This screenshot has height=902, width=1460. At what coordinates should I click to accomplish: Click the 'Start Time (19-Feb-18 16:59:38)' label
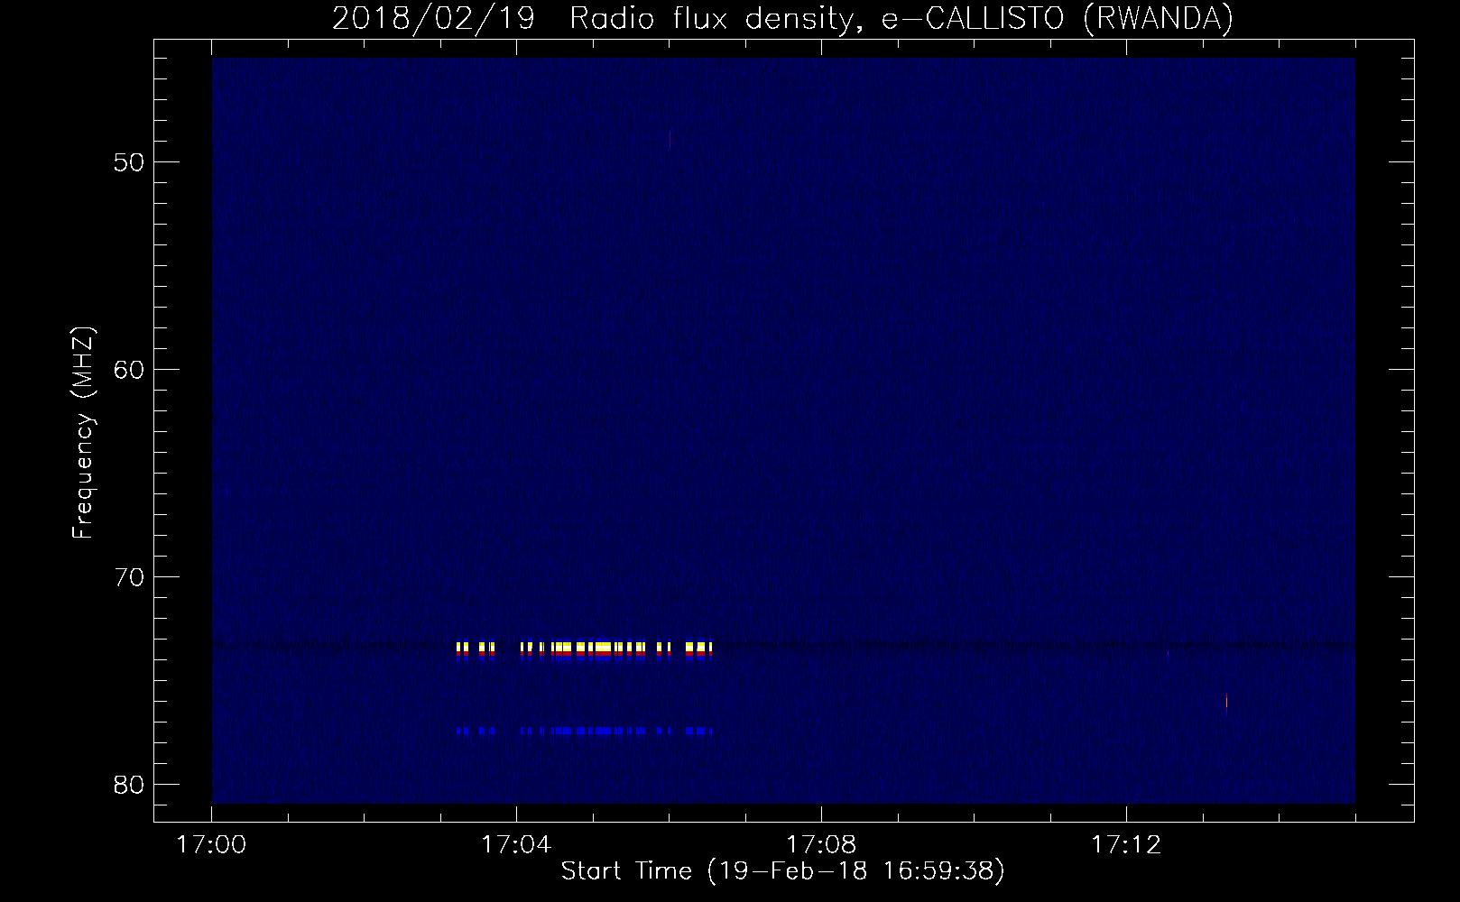pyautogui.click(x=782, y=871)
